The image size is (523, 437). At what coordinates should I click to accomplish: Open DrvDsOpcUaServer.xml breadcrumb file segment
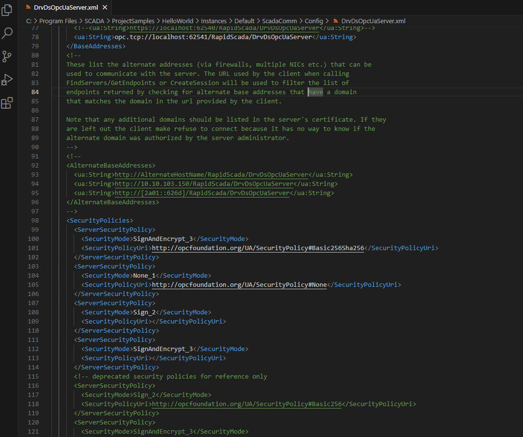[373, 21]
